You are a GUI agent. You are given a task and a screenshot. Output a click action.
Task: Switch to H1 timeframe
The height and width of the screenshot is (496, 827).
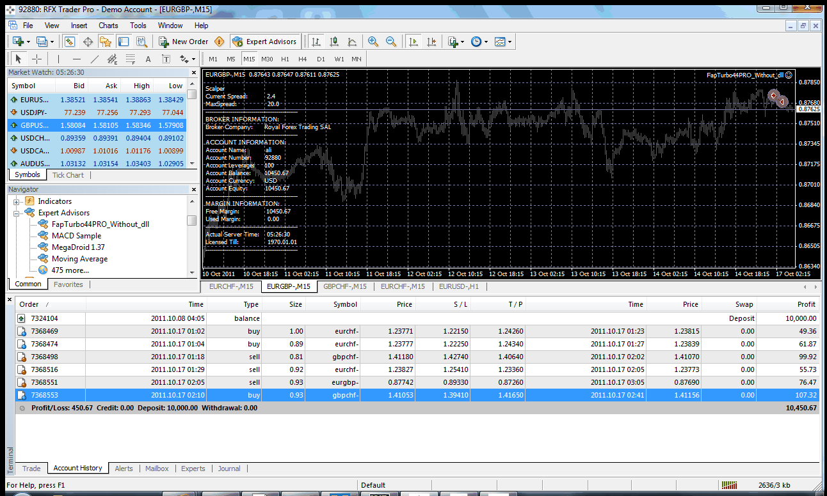tap(285, 59)
